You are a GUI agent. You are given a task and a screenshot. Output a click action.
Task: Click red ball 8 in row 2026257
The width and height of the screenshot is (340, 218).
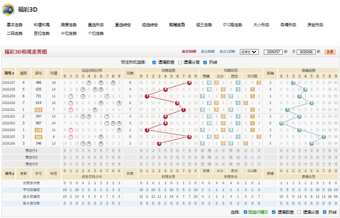click(x=189, y=82)
